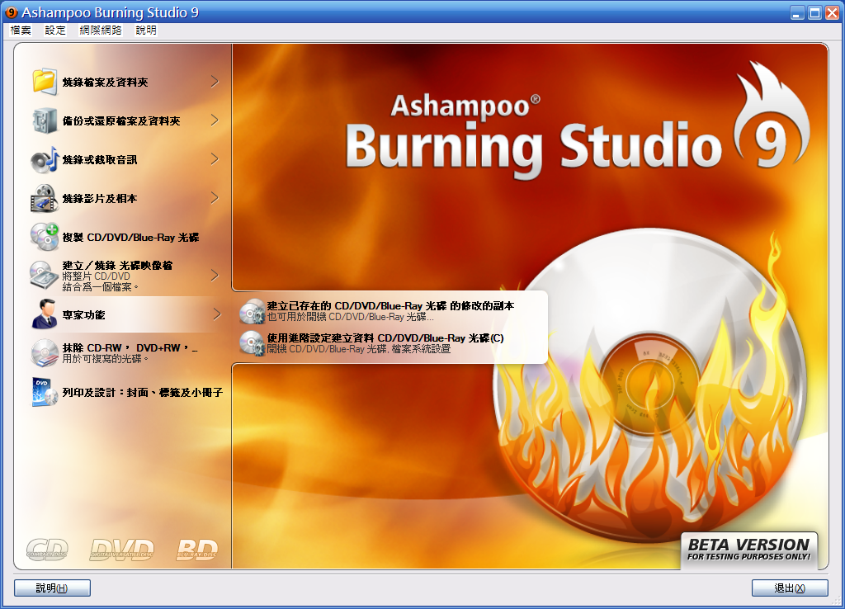The image size is (845, 609).
Task: Expand the 燒錄或截取音訊 submenu arrow
Action: click(215, 159)
